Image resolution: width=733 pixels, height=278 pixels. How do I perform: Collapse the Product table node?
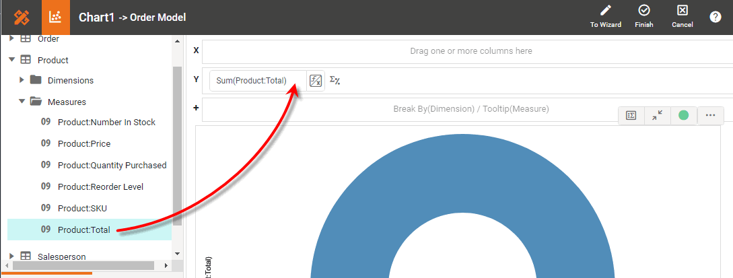(11, 60)
